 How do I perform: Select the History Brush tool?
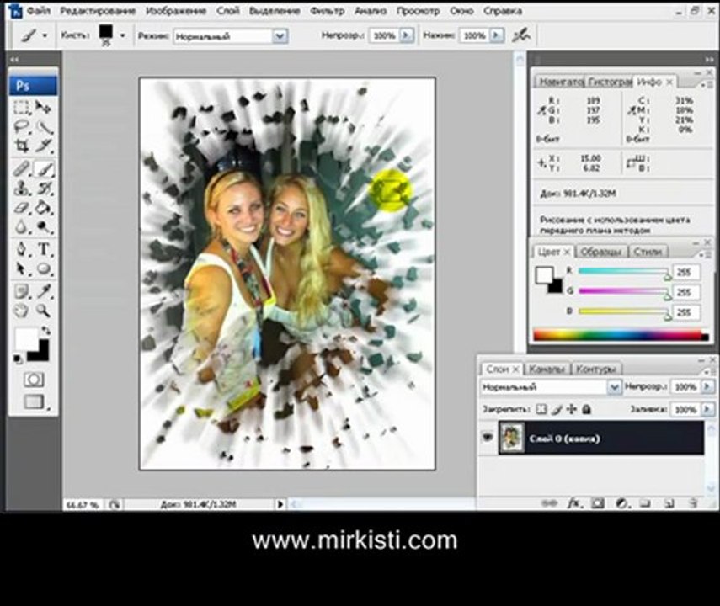click(x=44, y=189)
